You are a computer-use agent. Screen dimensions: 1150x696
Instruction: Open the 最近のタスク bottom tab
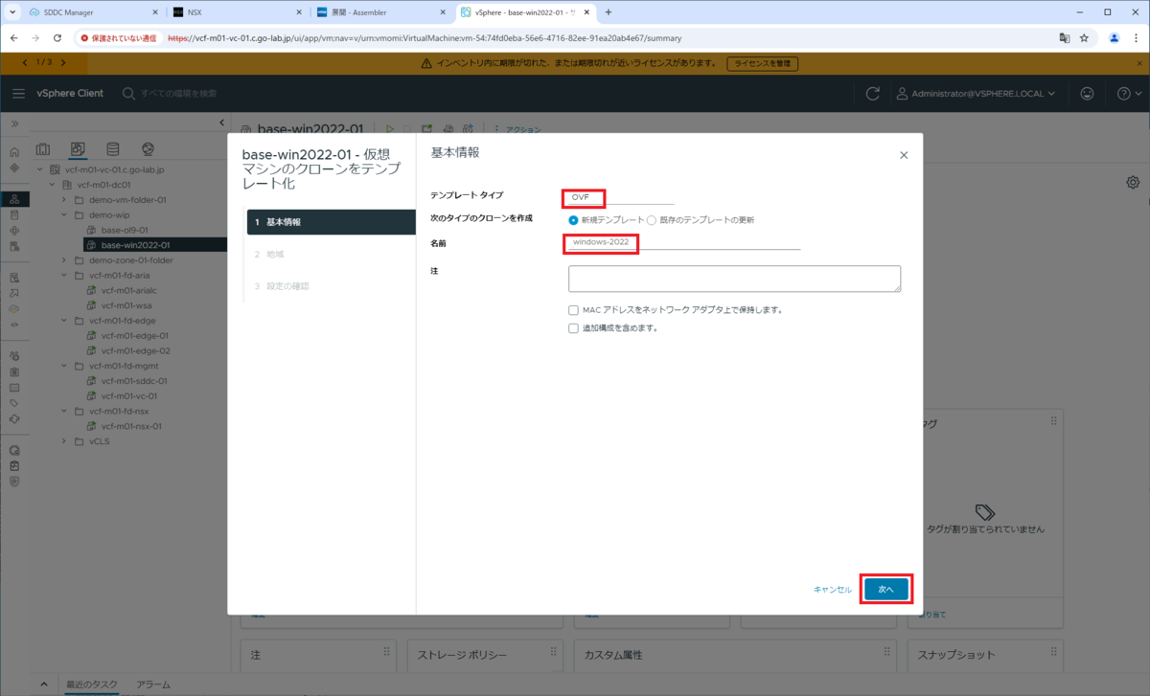coord(91,685)
